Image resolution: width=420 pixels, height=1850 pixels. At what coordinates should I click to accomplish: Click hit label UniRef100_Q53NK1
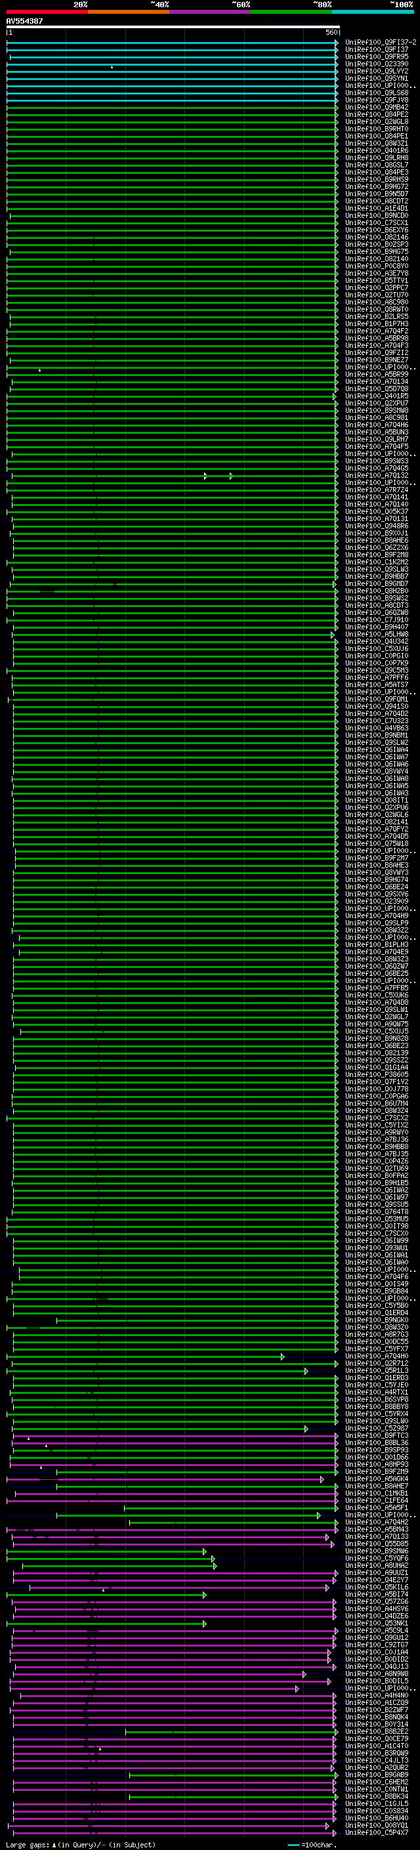(377, 1623)
